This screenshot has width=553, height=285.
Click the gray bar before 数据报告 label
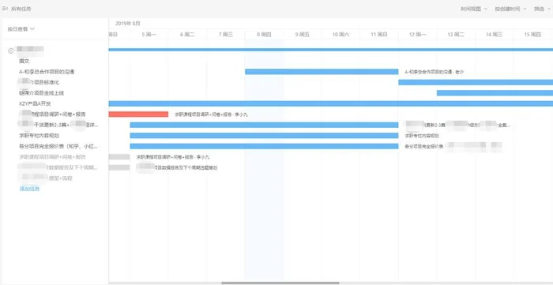point(119,167)
